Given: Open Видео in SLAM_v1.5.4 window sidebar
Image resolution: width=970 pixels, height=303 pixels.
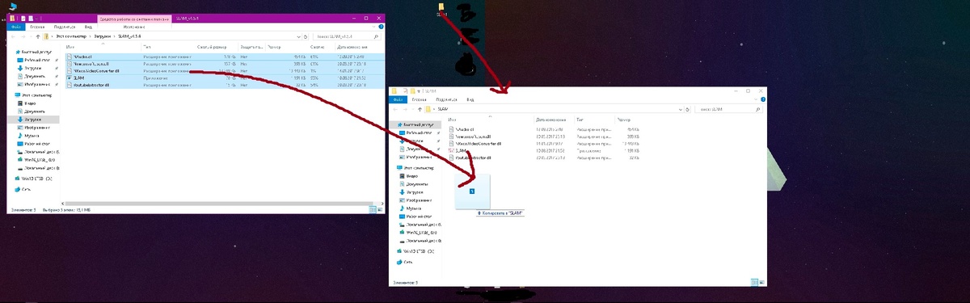Looking at the screenshot, I should pos(29,103).
